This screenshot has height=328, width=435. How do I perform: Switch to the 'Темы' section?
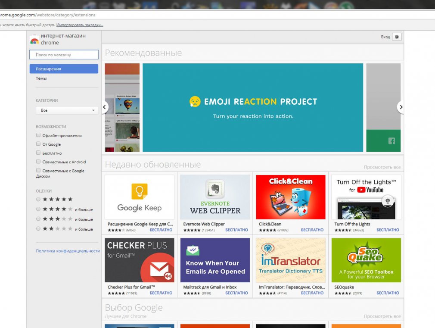click(x=41, y=78)
